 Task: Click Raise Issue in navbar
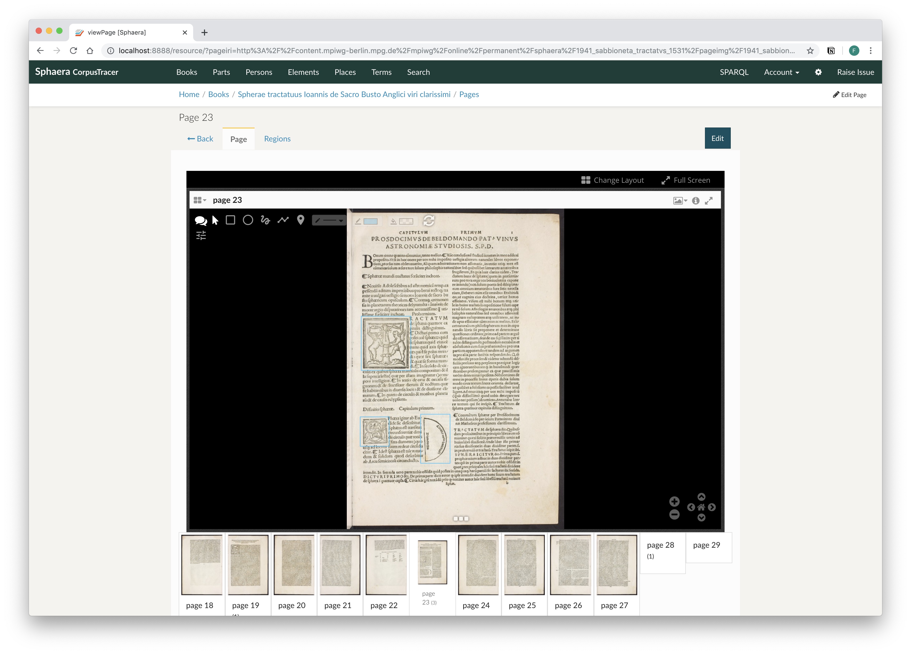click(x=855, y=72)
